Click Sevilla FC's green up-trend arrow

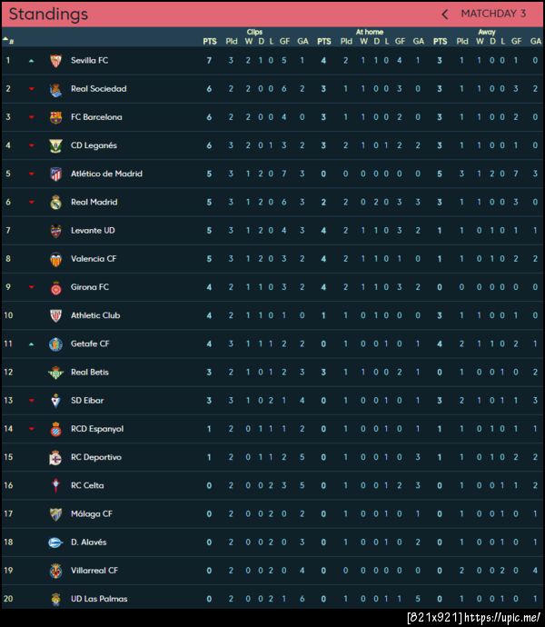[x=31, y=61]
